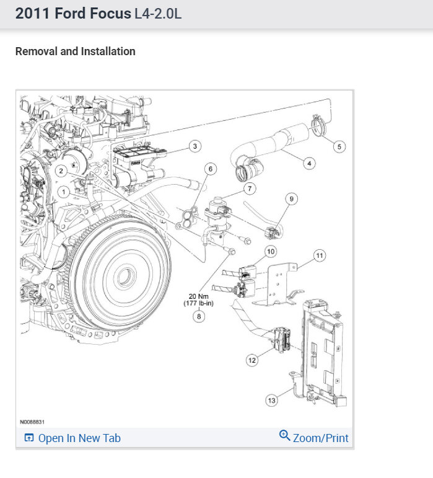
Task: Click callout number 3 in the diagram
Action: tap(195, 146)
